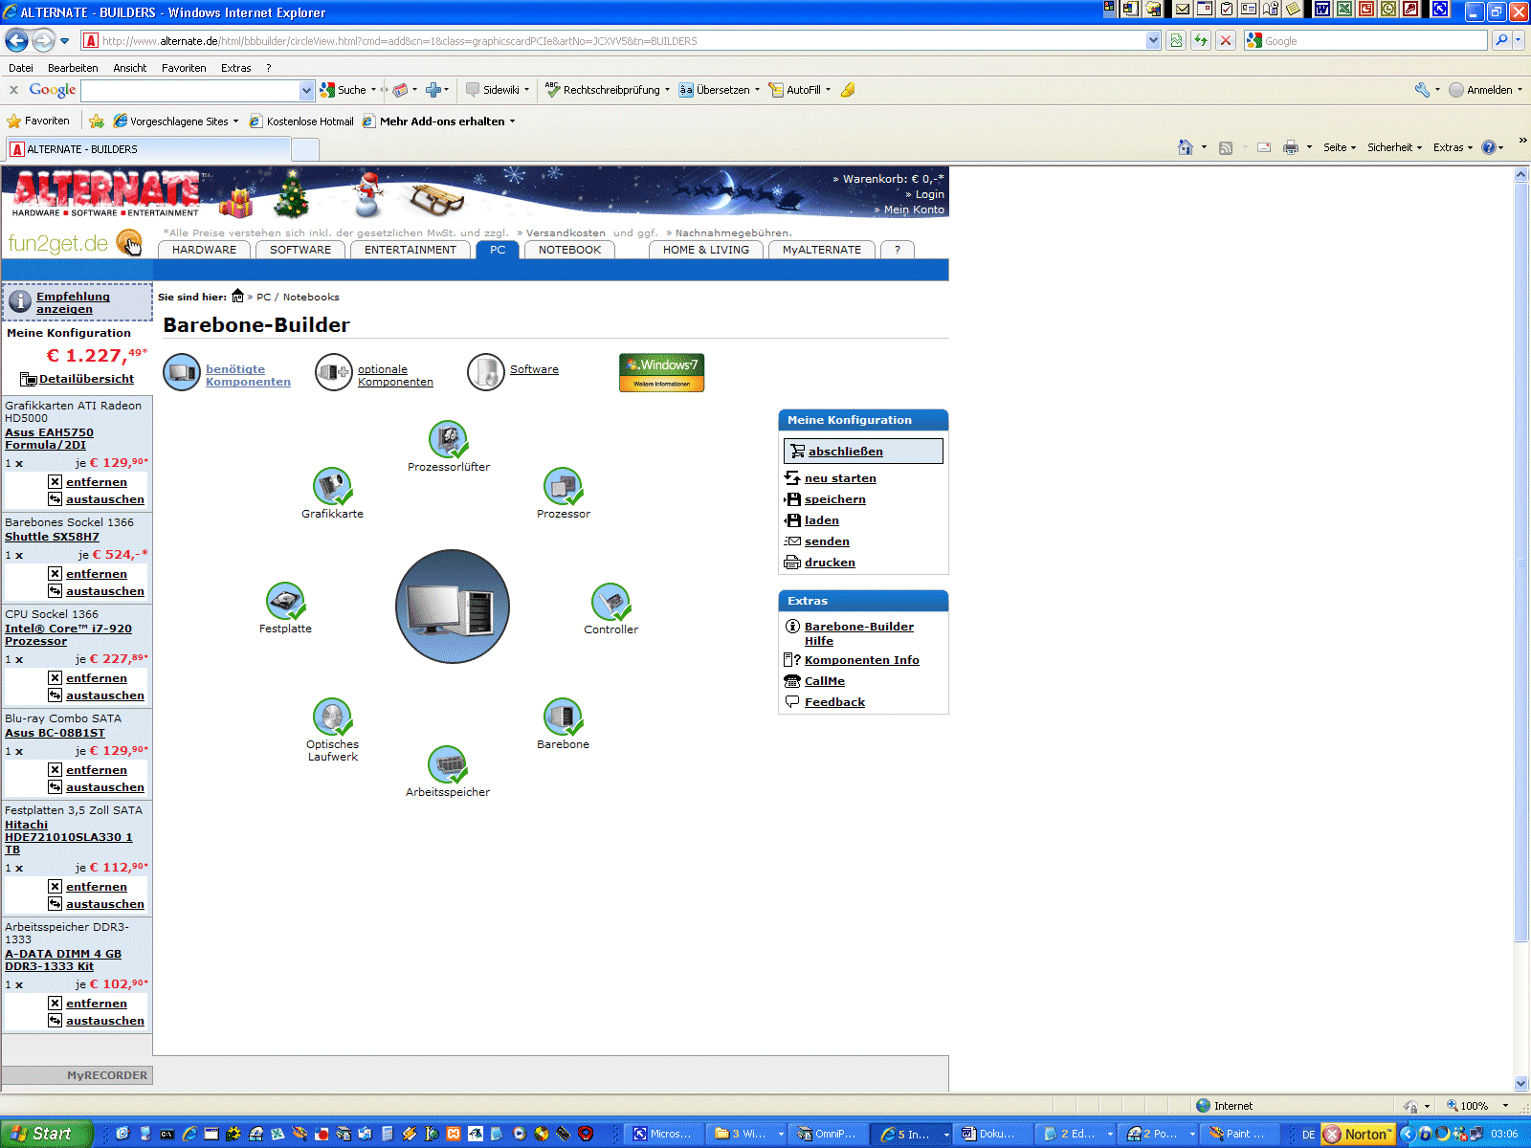Expand the Vorgeschlagene Sites dropdown

coord(235,121)
